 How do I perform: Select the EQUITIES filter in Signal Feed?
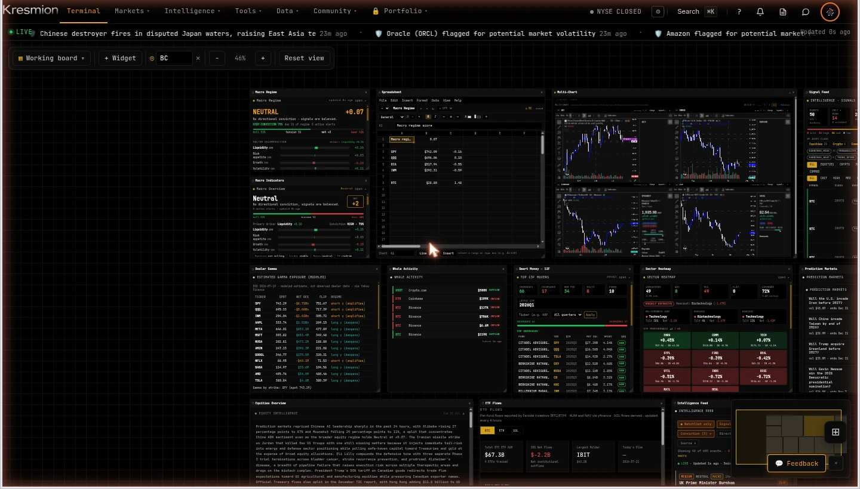(x=827, y=164)
